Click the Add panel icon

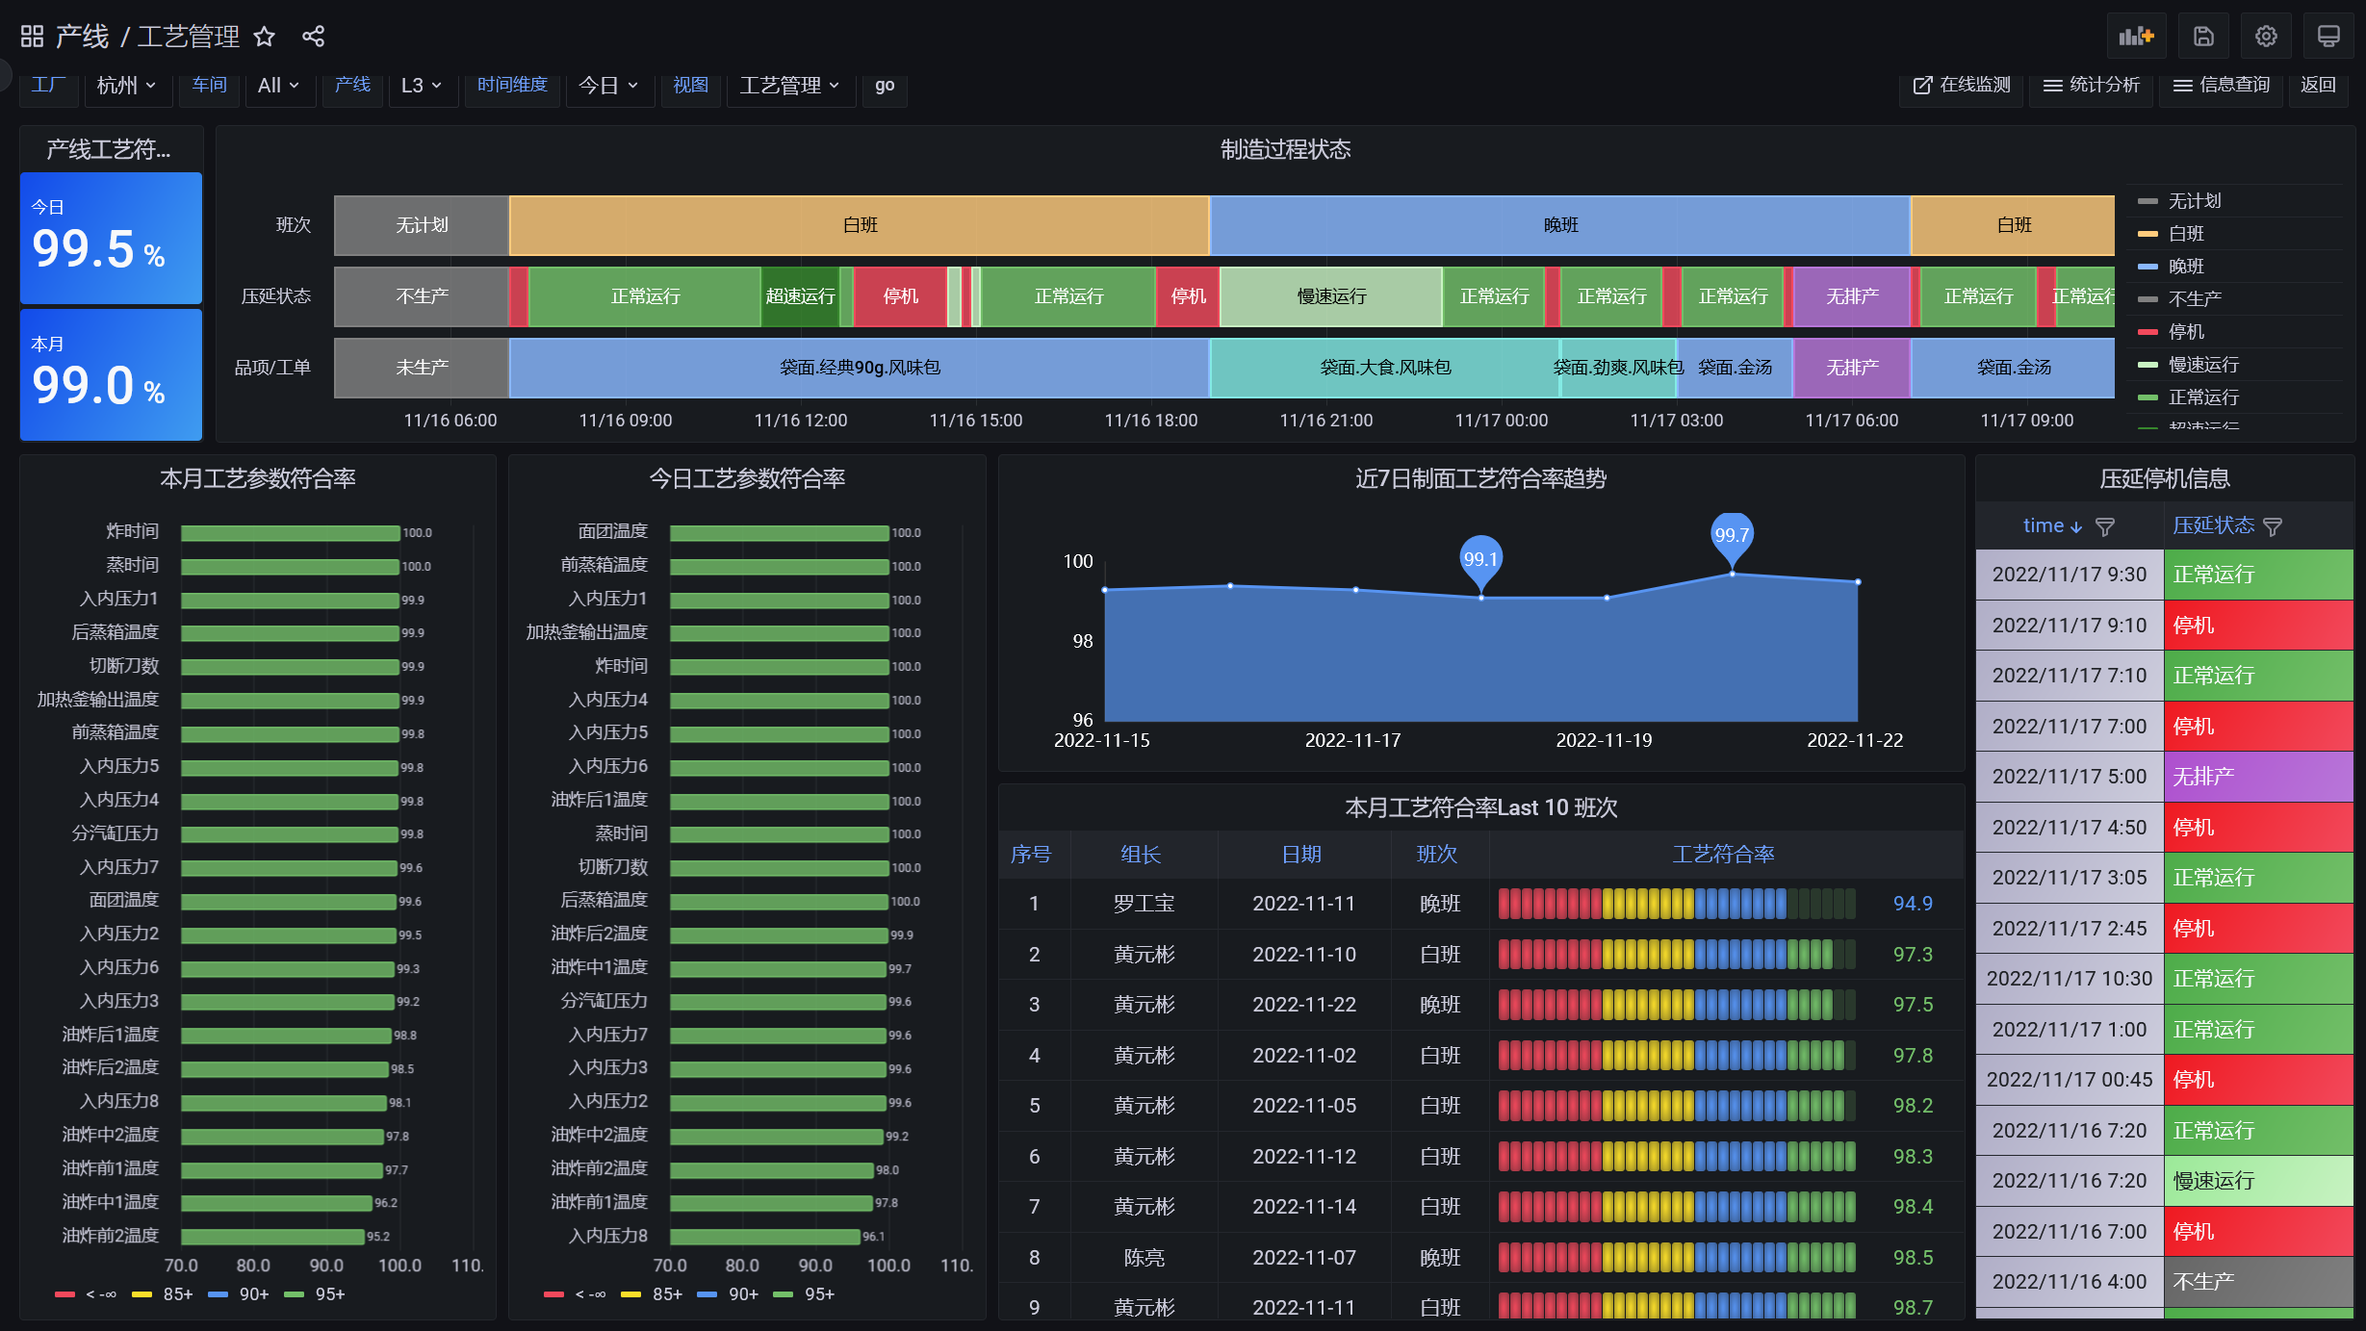tap(2136, 37)
